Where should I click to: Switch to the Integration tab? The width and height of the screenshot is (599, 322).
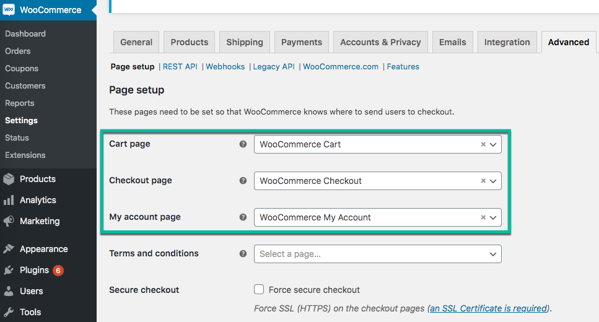(x=507, y=42)
